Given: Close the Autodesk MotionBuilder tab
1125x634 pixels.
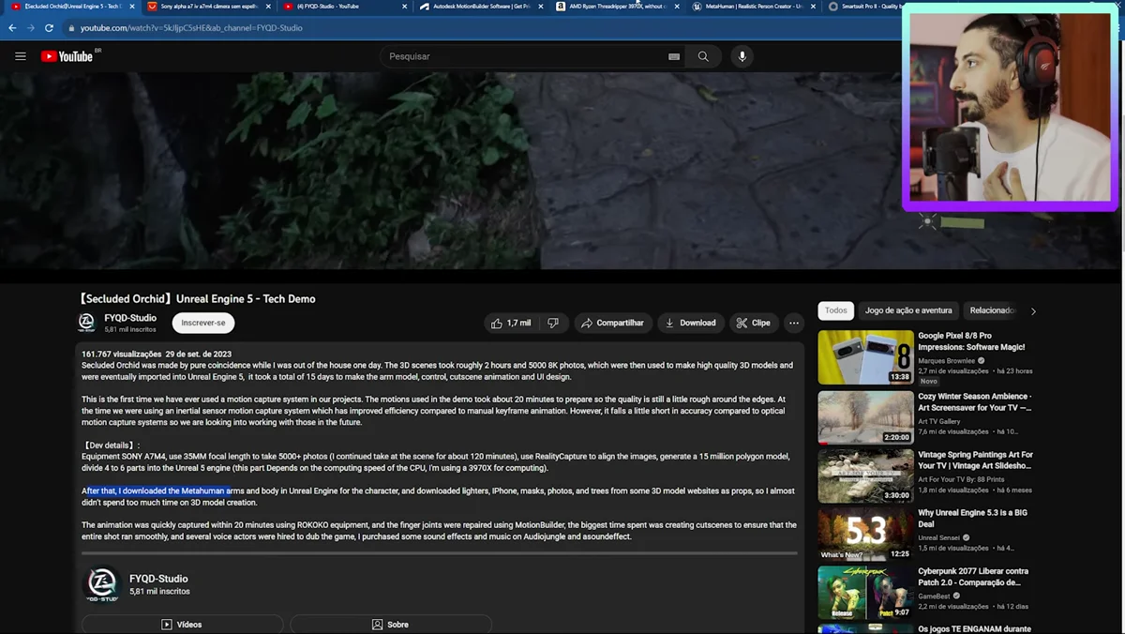Looking at the screenshot, I should [541, 7].
